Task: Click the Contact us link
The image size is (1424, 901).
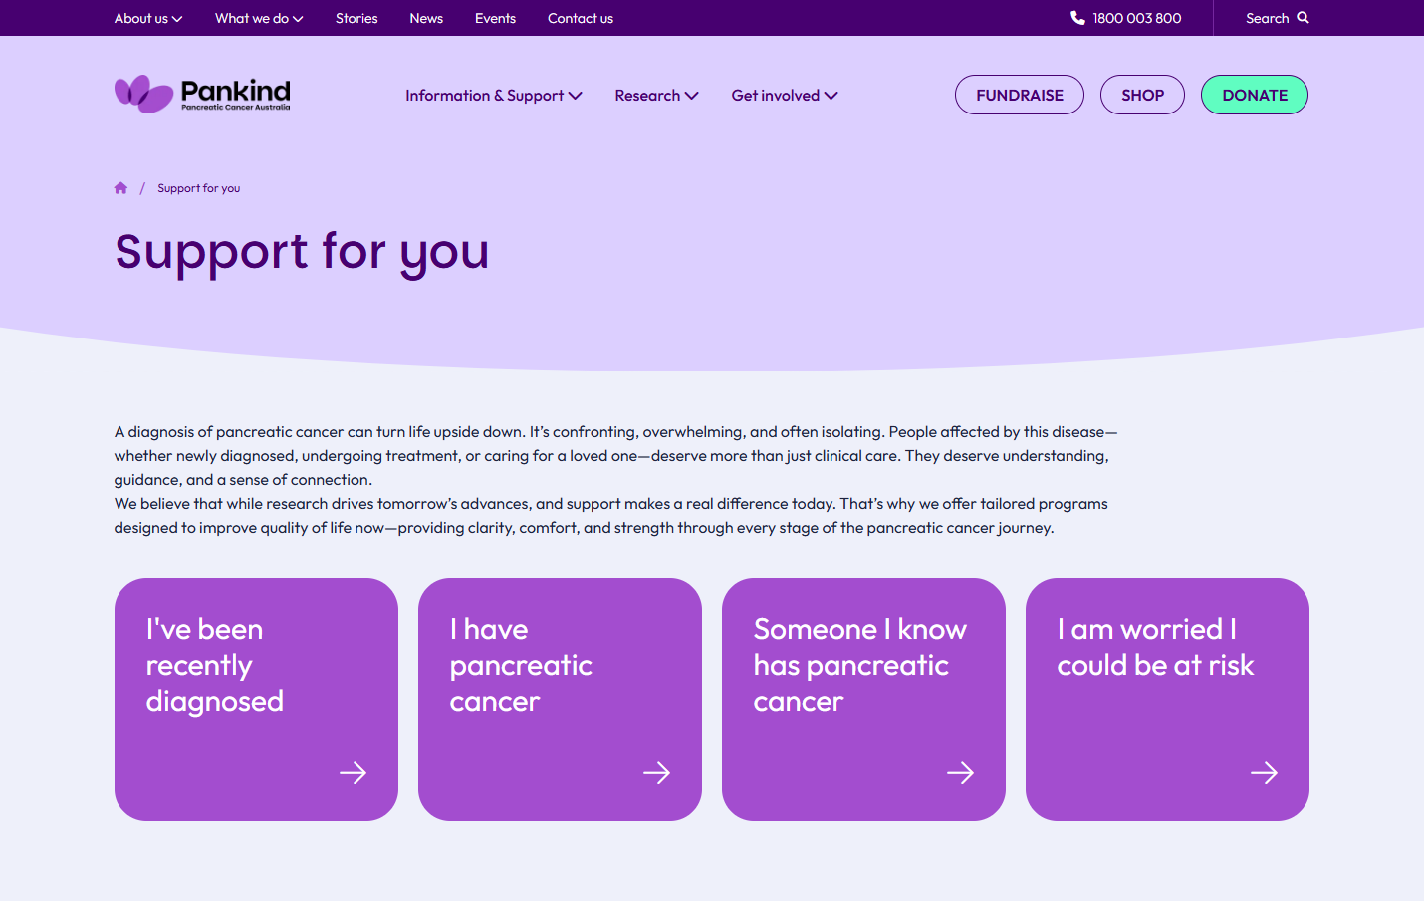Action: coord(581,18)
